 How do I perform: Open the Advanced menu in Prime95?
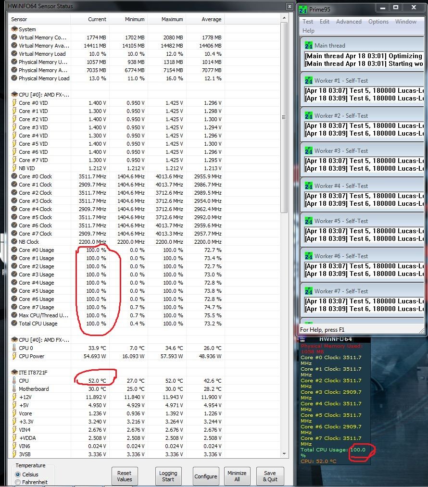tap(349, 22)
